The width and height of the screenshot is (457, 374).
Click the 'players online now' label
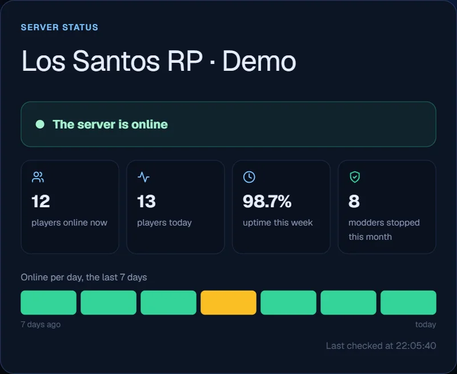(69, 223)
